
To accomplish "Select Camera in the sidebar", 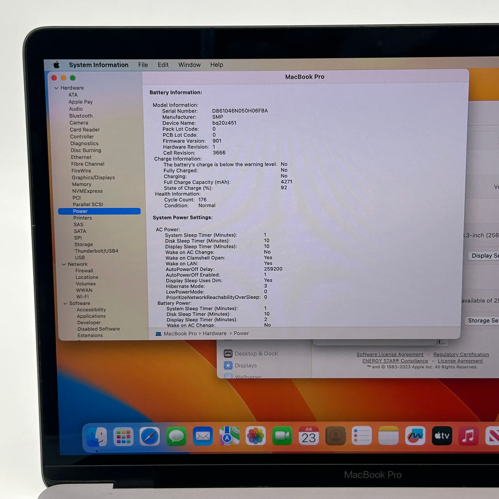I will pos(78,123).
